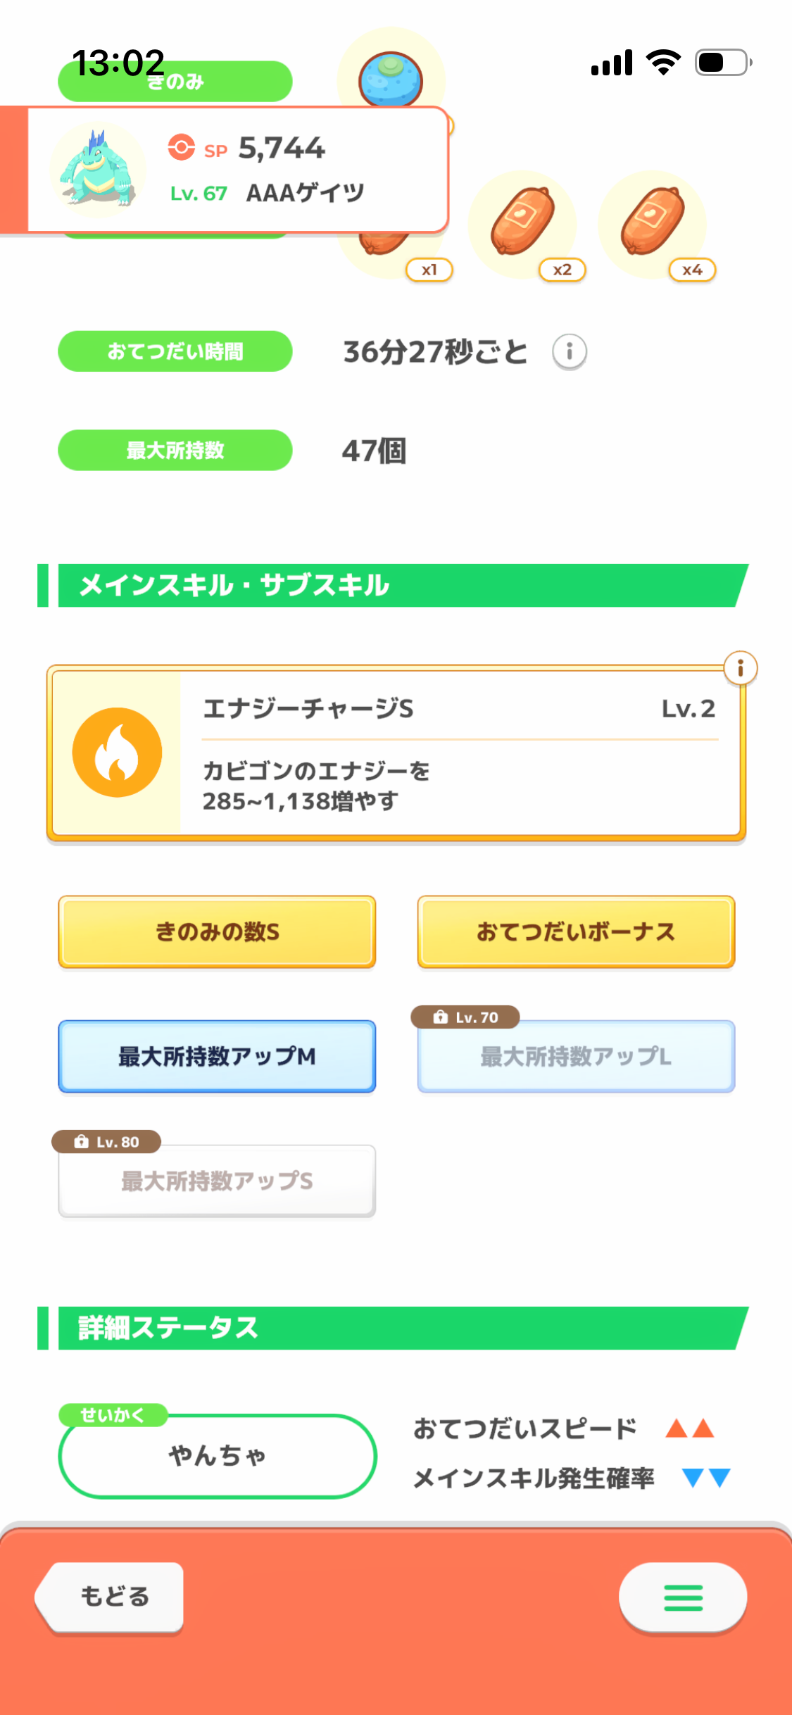The width and height of the screenshot is (792, 1715).
Task: Open the green hamburger menu
Action: [x=683, y=1597]
